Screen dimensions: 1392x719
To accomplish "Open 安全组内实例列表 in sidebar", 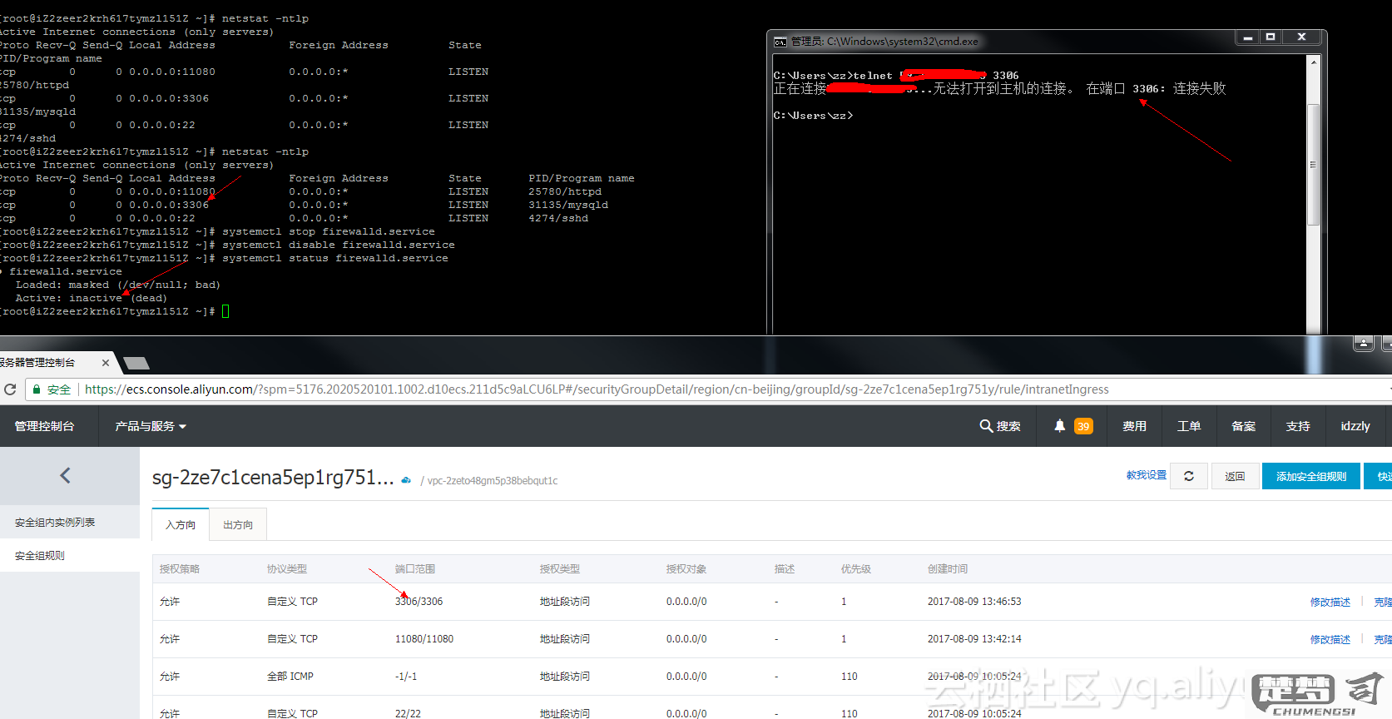I will pyautogui.click(x=55, y=523).
